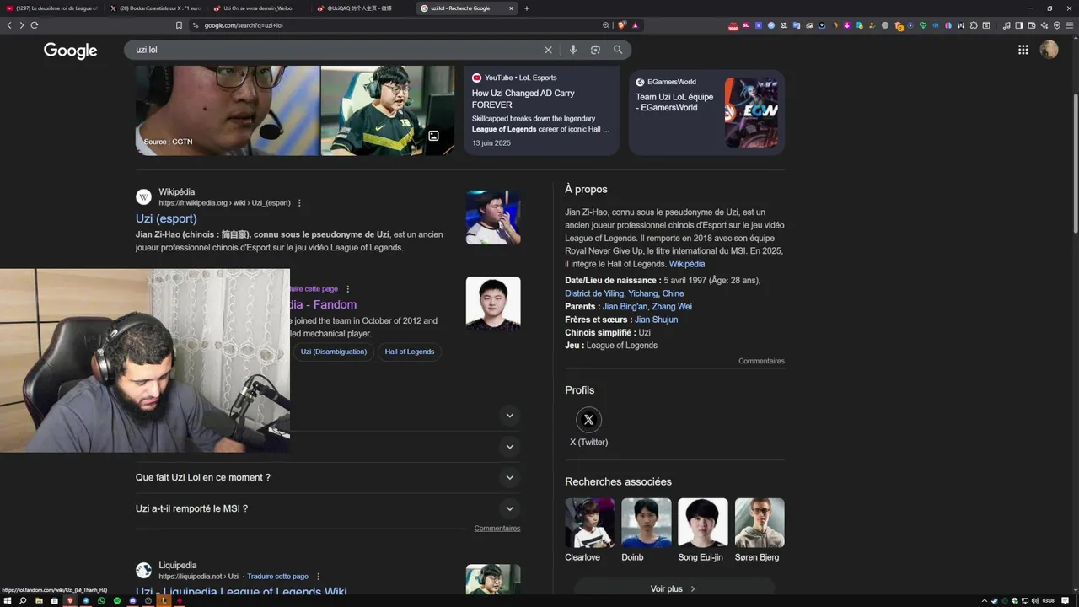Reload the current page
Image resolution: width=1079 pixels, height=607 pixels.
point(35,25)
